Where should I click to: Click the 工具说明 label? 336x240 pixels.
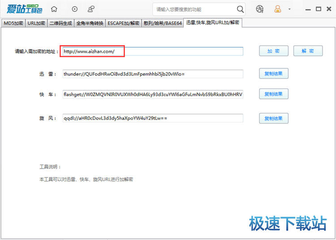pos(50,167)
